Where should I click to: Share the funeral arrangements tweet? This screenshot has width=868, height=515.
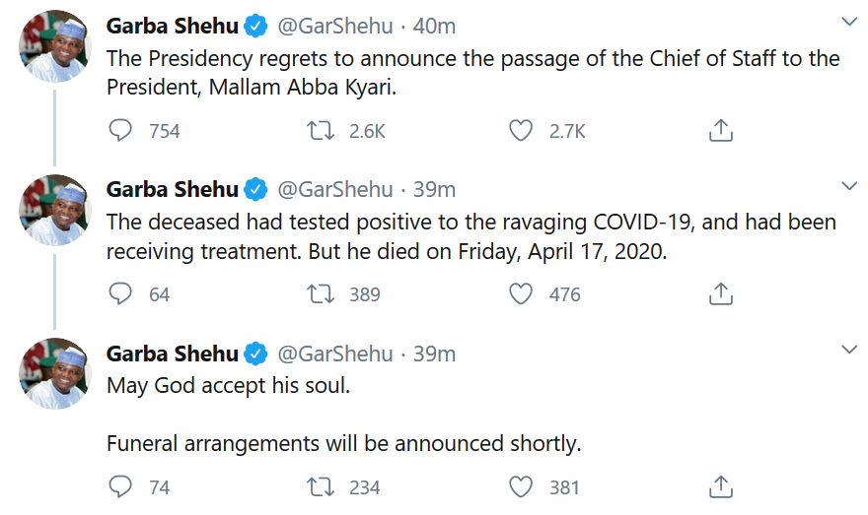pyautogui.click(x=721, y=486)
